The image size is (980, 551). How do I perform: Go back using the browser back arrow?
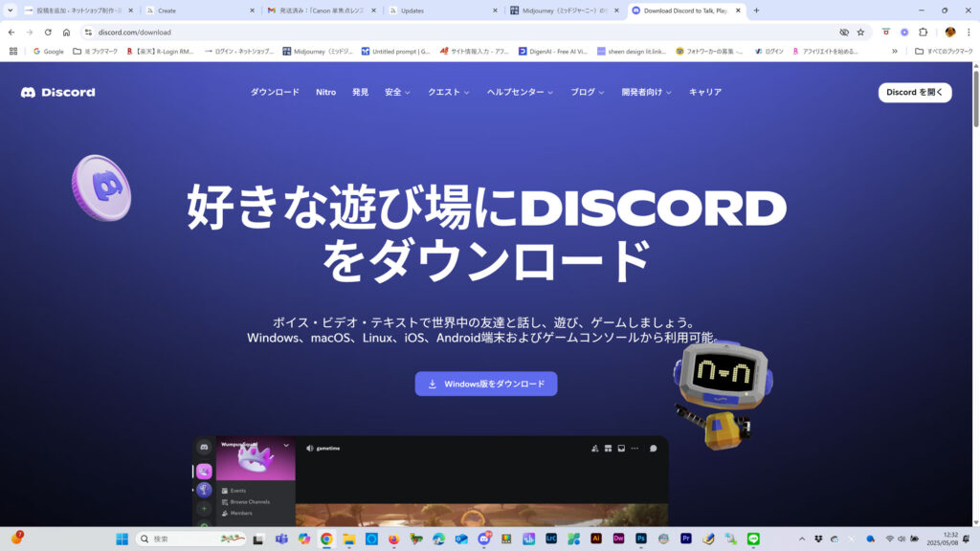(x=11, y=33)
